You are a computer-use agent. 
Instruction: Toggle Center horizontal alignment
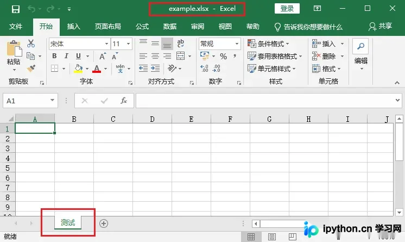(x=155, y=56)
